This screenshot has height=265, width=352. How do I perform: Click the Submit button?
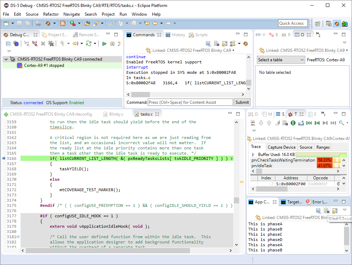[x=242, y=102]
